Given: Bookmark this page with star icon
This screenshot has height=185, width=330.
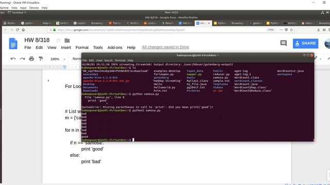Looking at the screenshot, I should click(291, 30).
